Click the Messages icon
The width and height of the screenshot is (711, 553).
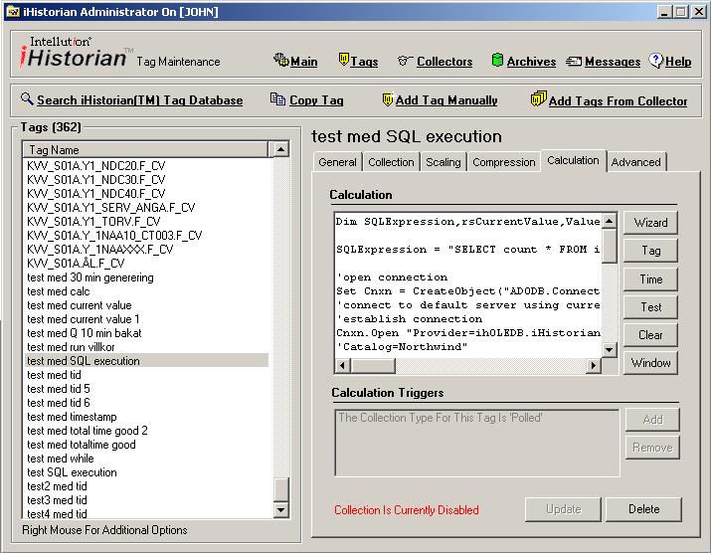tap(574, 61)
